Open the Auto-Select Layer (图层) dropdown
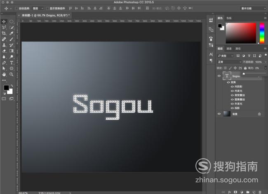Screen dimensions: 268x194 tap(38, 8)
